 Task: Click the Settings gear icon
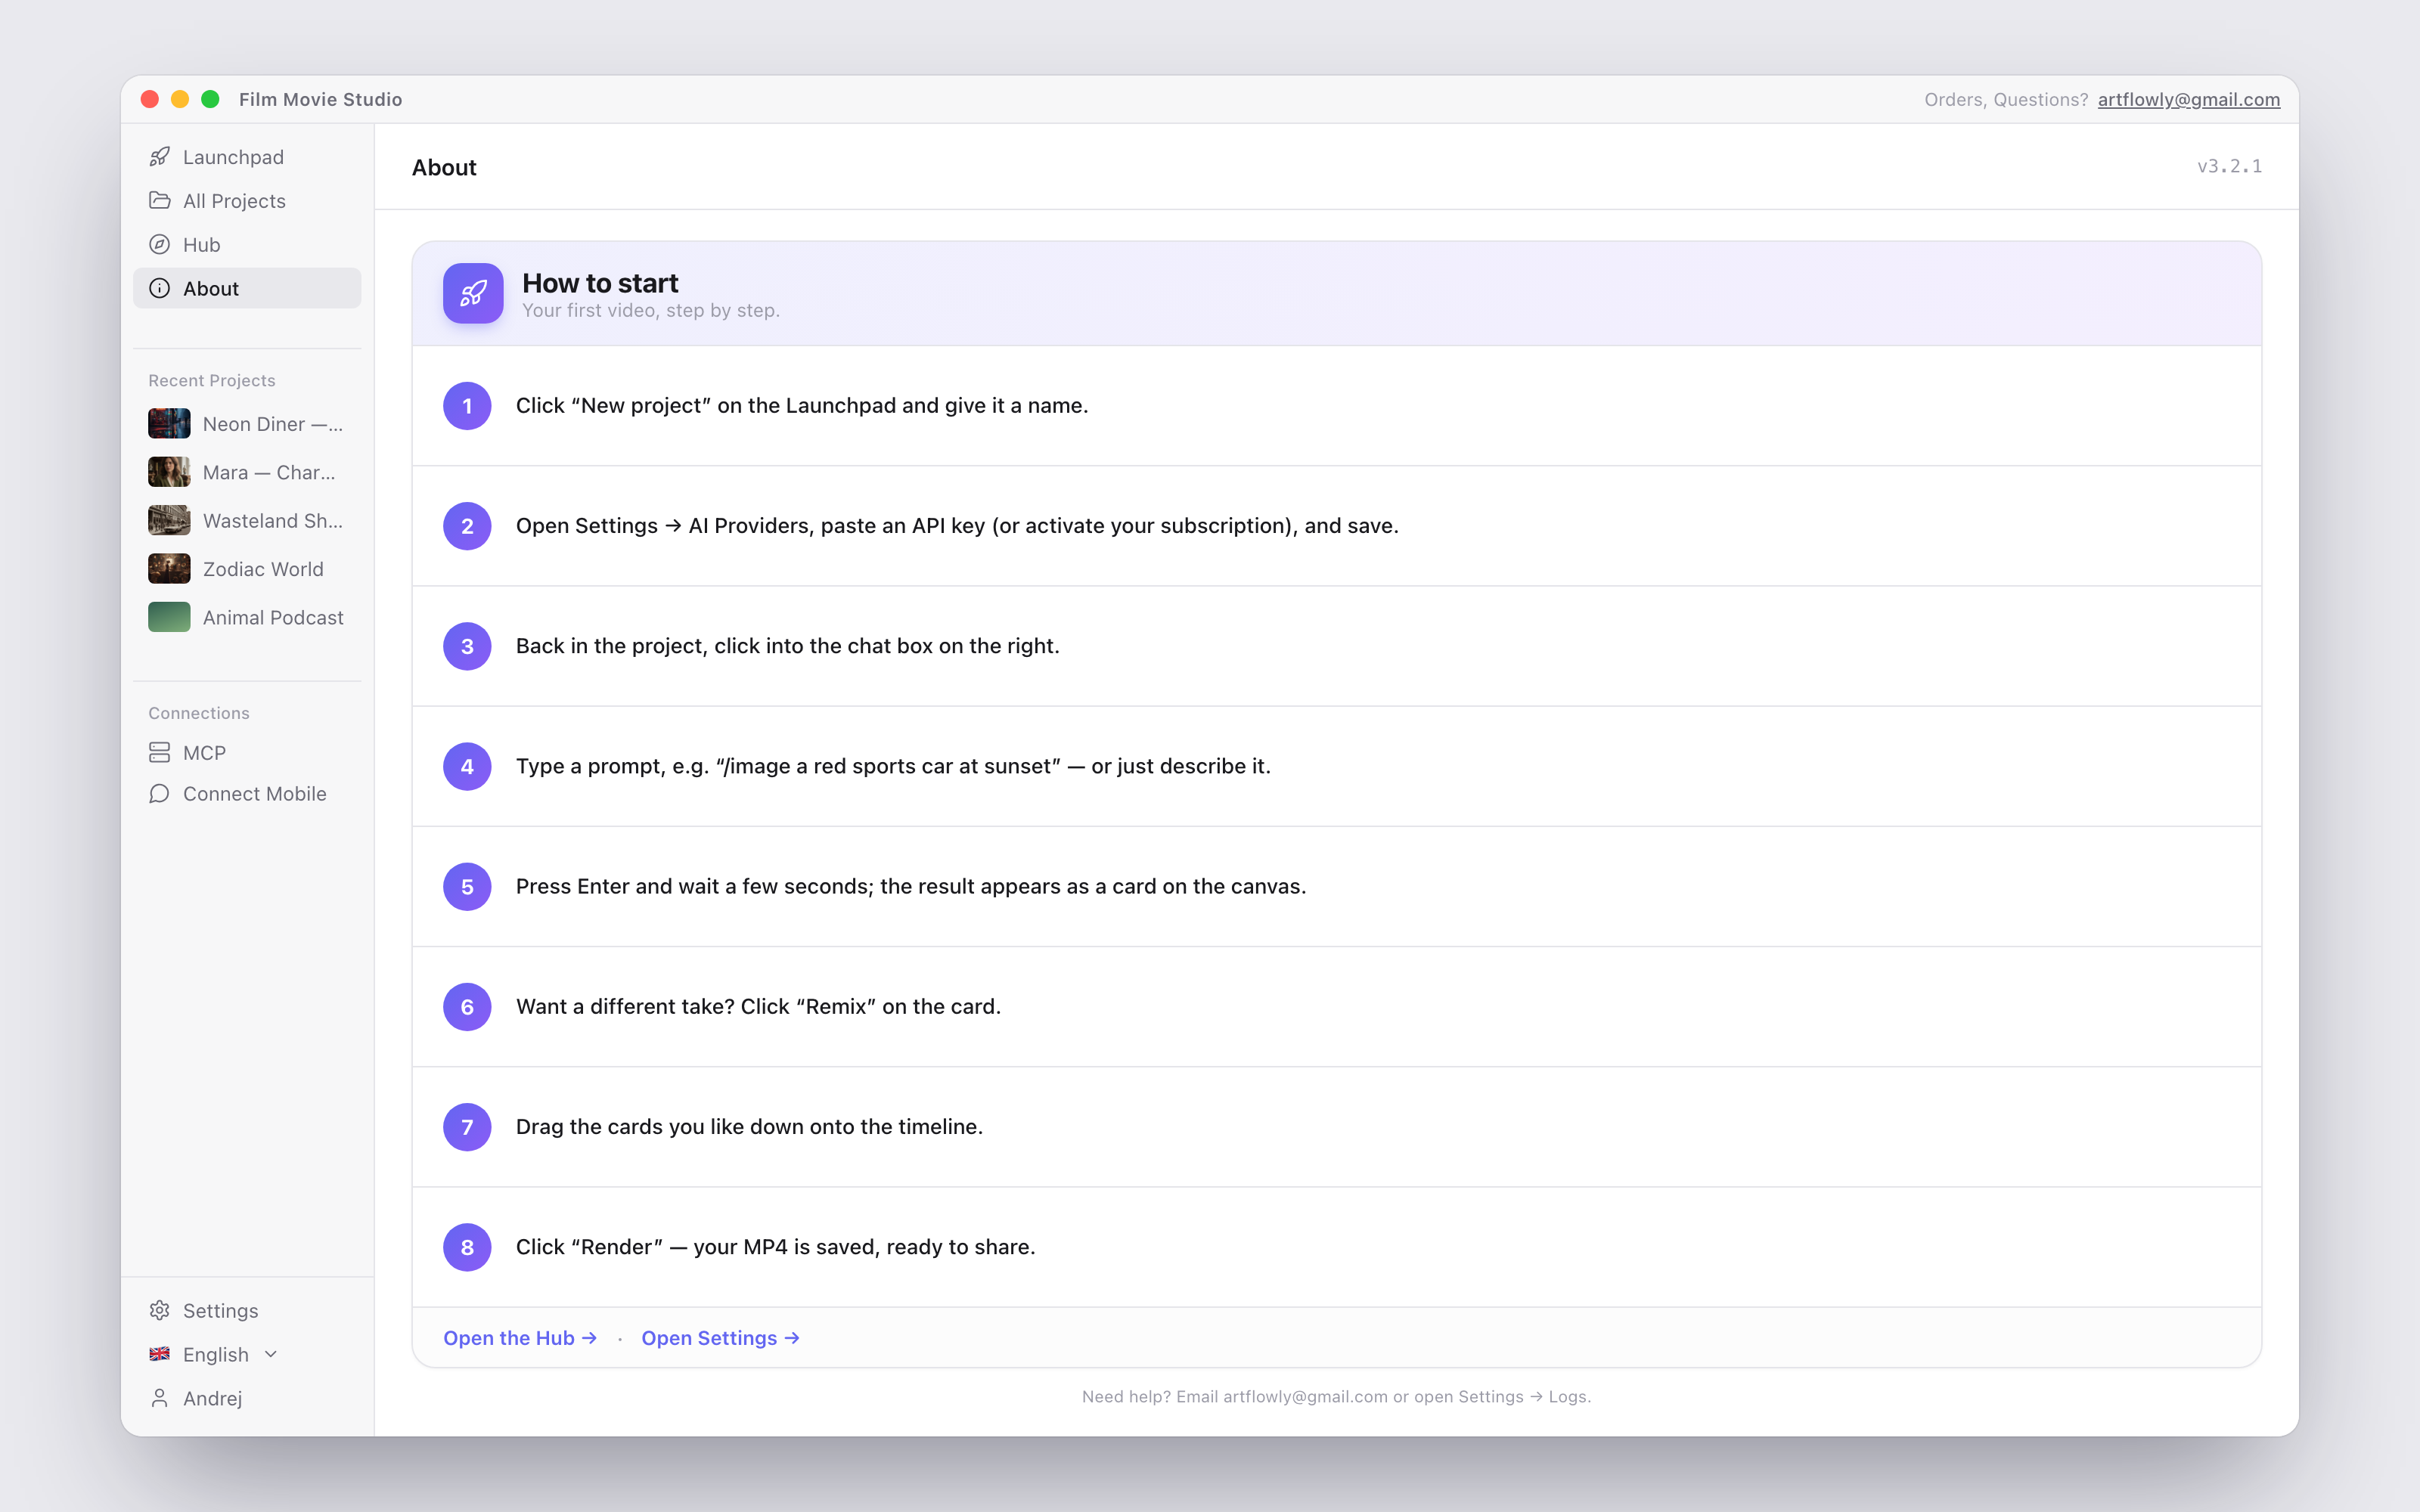click(159, 1310)
